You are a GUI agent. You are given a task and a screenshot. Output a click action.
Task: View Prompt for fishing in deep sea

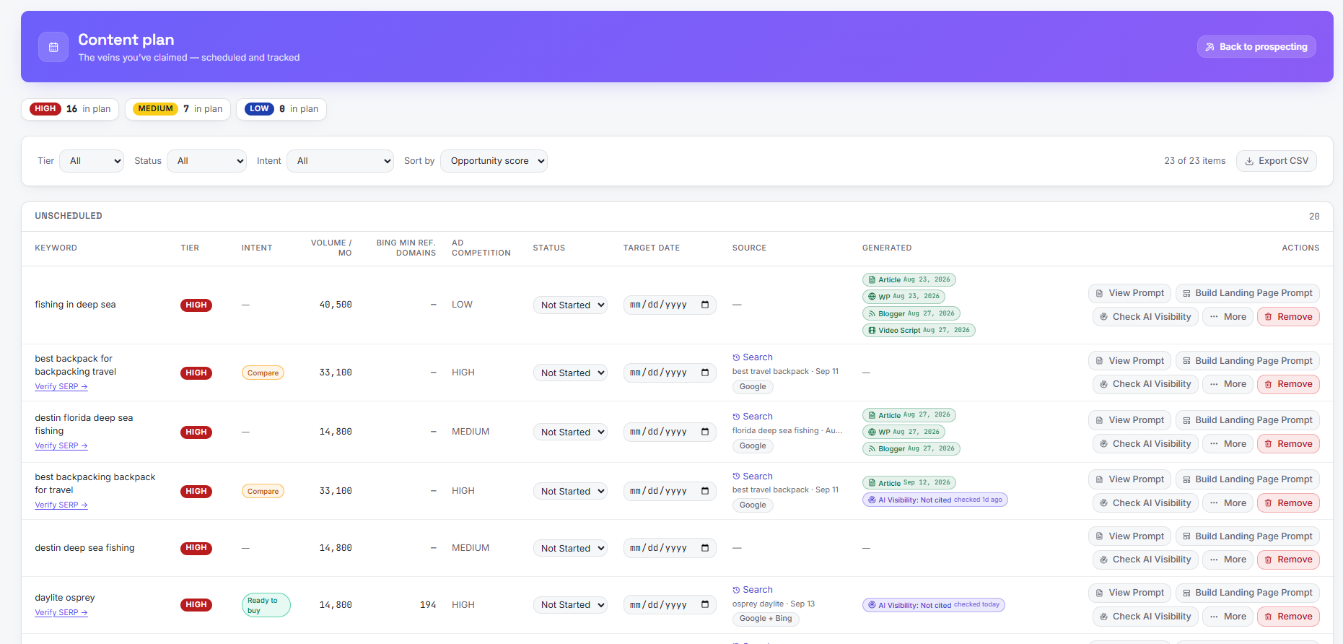pos(1129,293)
